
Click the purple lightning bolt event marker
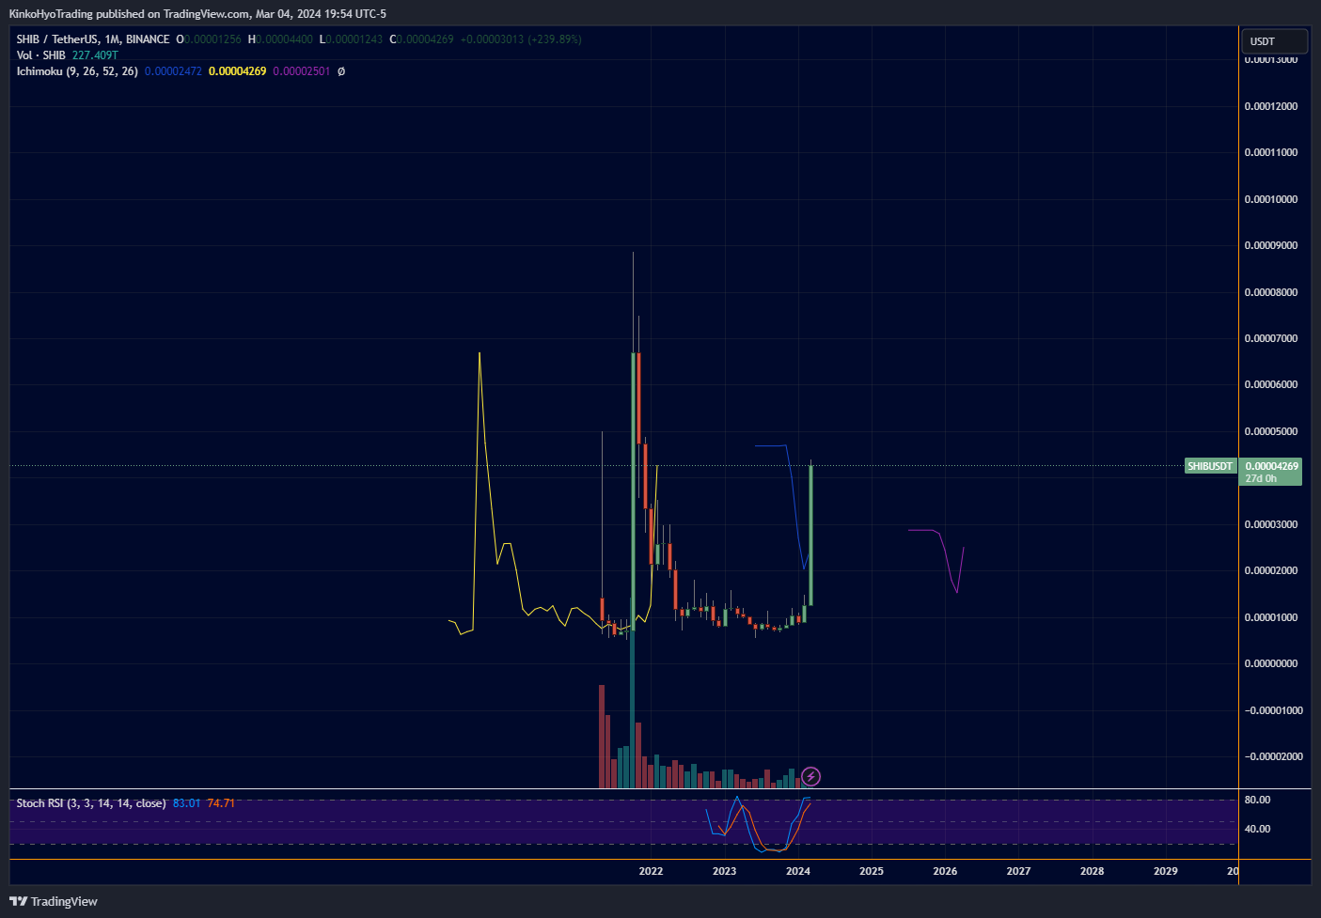811,777
